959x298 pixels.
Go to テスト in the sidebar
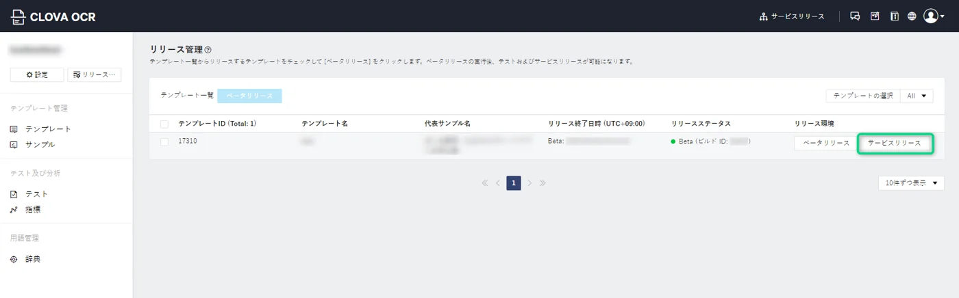point(36,194)
